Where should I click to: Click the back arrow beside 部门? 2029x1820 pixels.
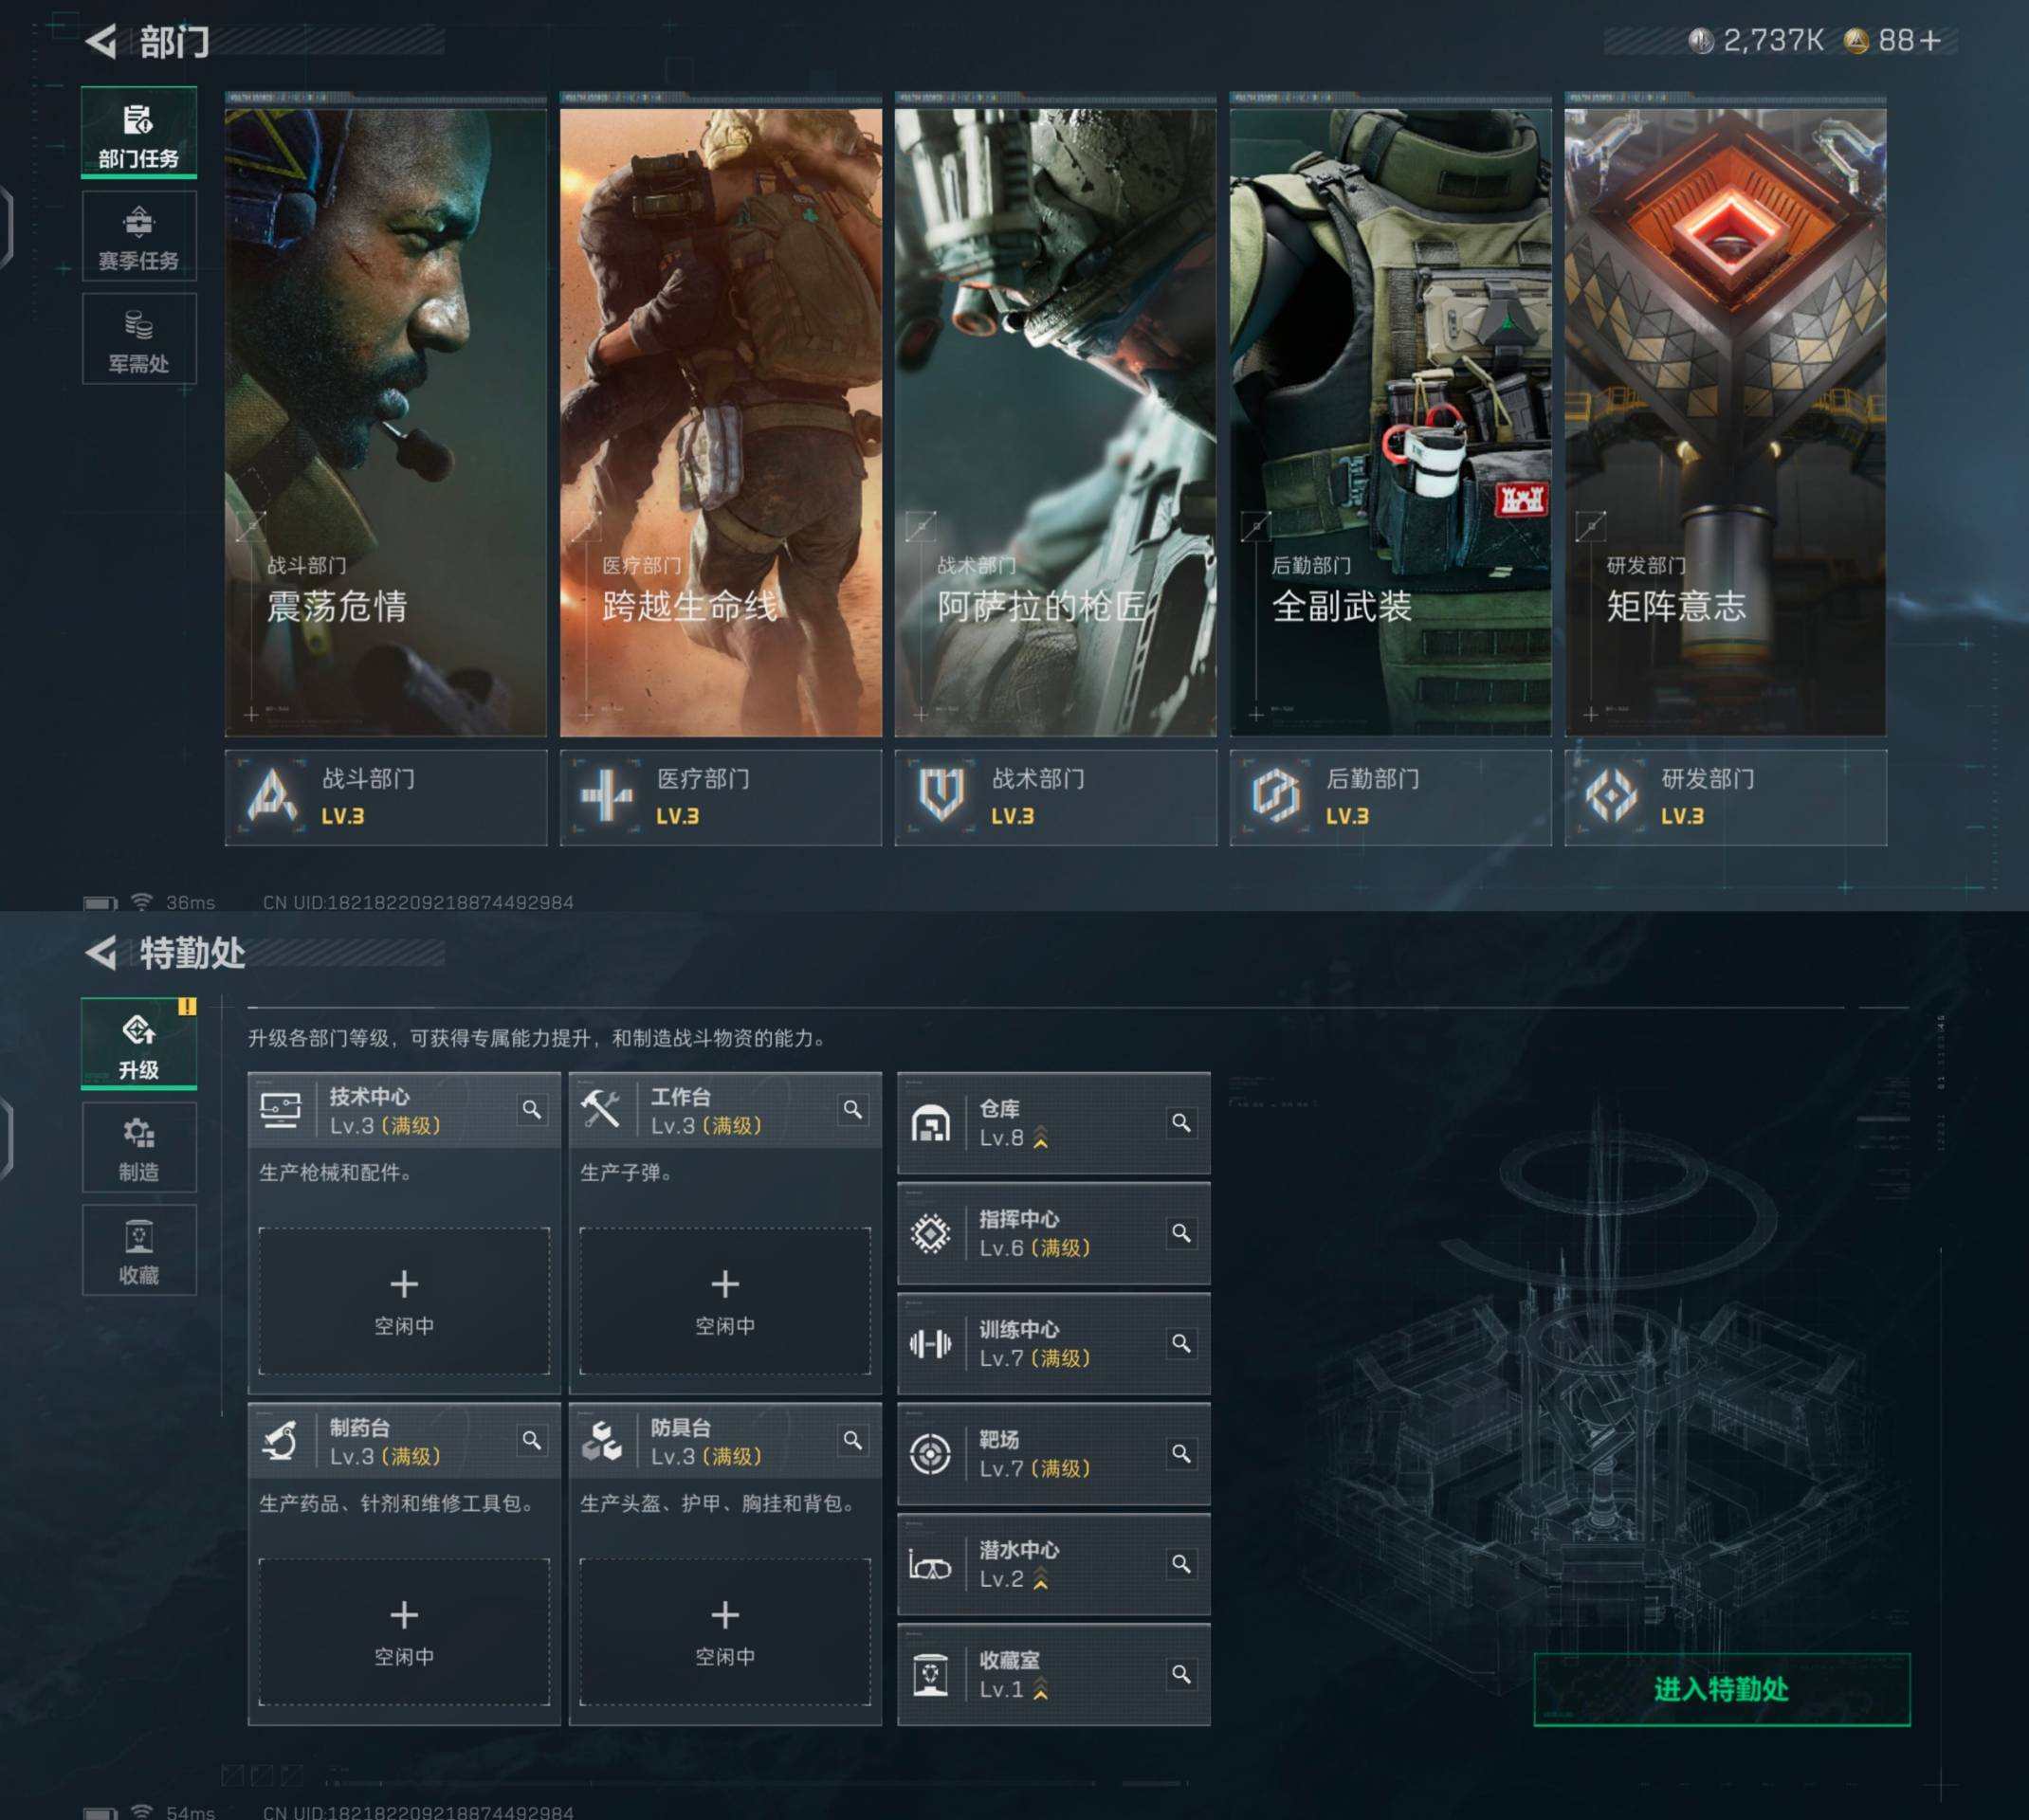101,42
